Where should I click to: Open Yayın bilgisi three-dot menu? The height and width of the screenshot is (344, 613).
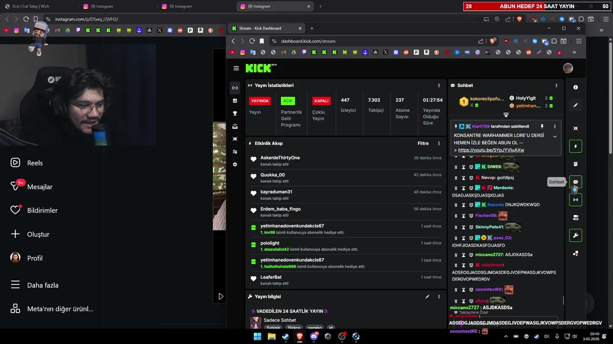pos(439,297)
